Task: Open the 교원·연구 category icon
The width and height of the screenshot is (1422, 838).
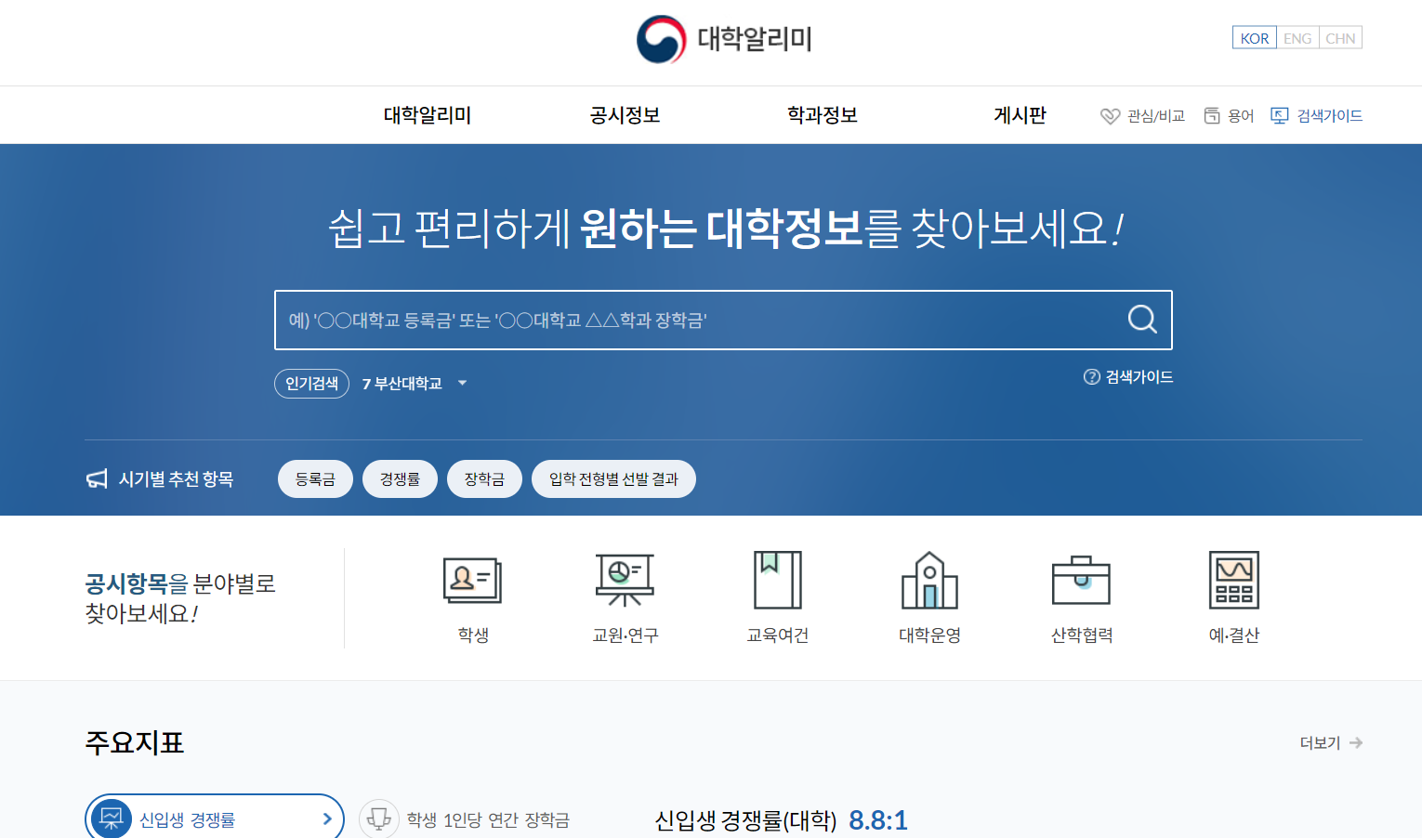Action: [625, 580]
